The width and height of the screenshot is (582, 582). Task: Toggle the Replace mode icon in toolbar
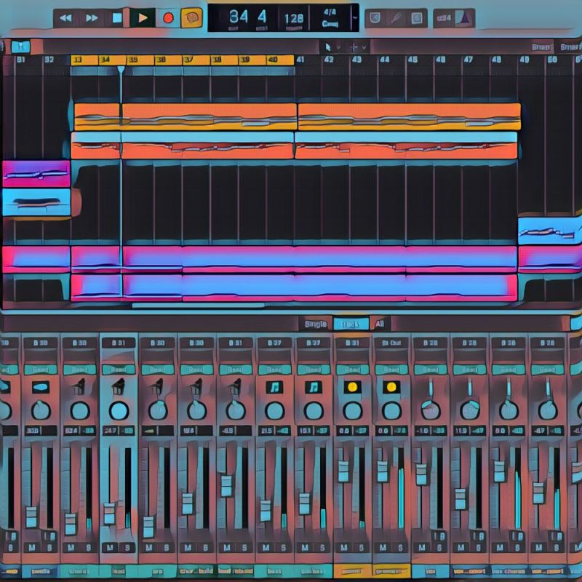coord(375,17)
